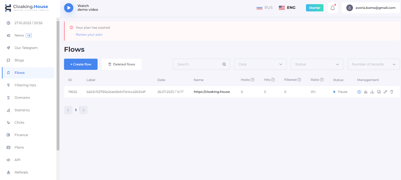The height and width of the screenshot is (180, 401).
Task: Open the Status filter dropdown
Action: coord(317,64)
